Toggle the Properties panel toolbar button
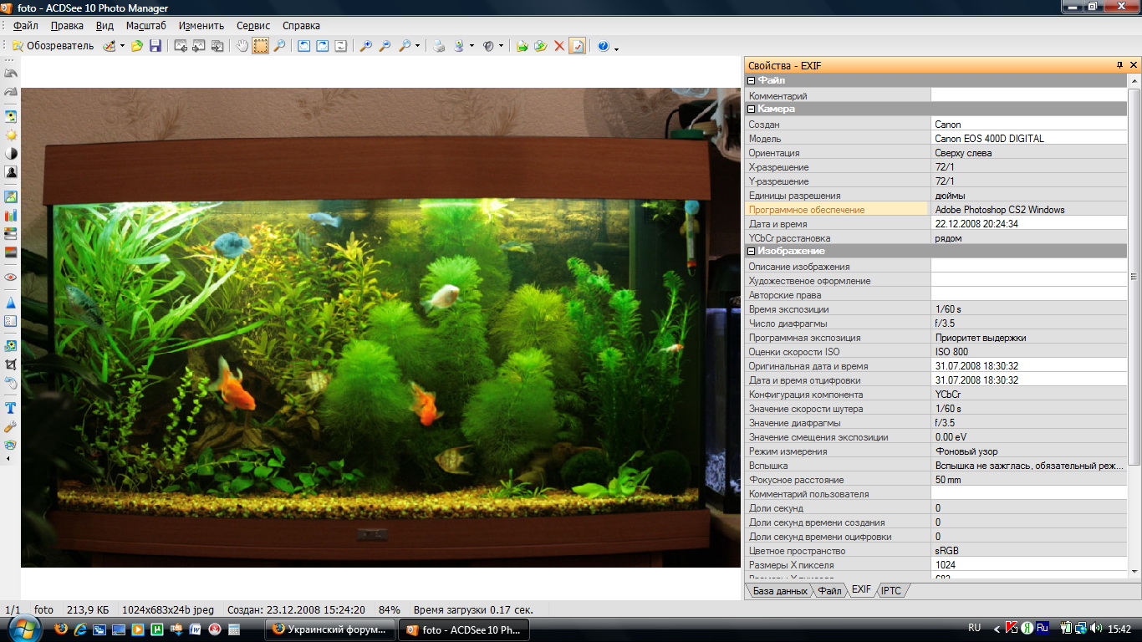This screenshot has width=1142, height=642. (x=577, y=46)
